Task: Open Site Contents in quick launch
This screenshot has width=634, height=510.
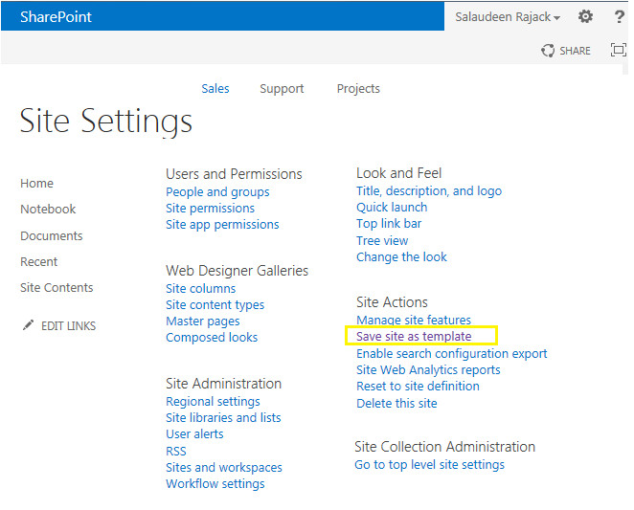Action: (57, 288)
